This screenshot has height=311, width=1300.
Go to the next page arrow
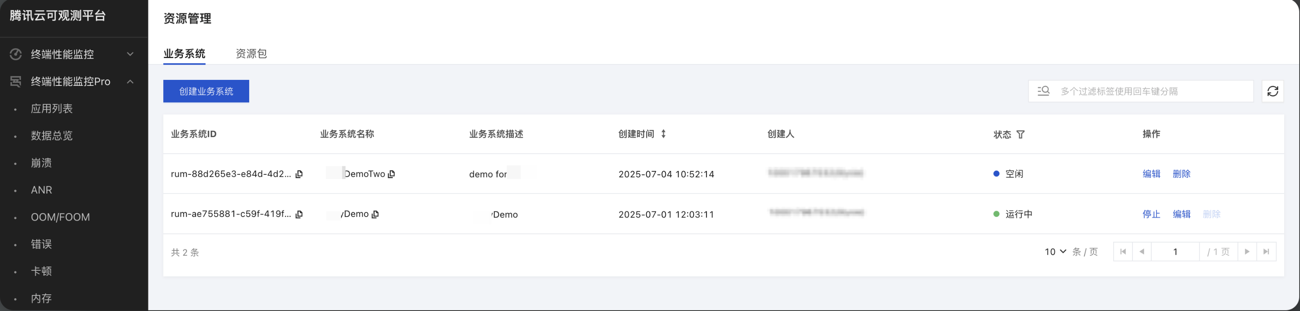pos(1247,252)
